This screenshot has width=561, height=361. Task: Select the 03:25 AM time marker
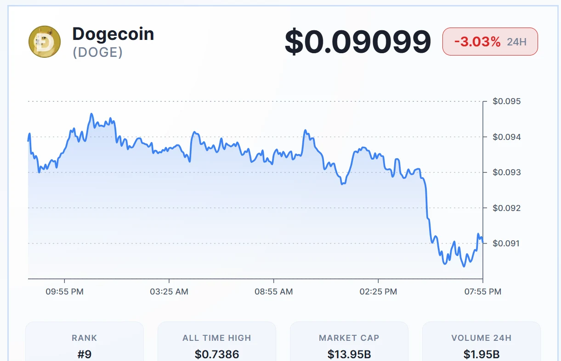click(x=169, y=292)
